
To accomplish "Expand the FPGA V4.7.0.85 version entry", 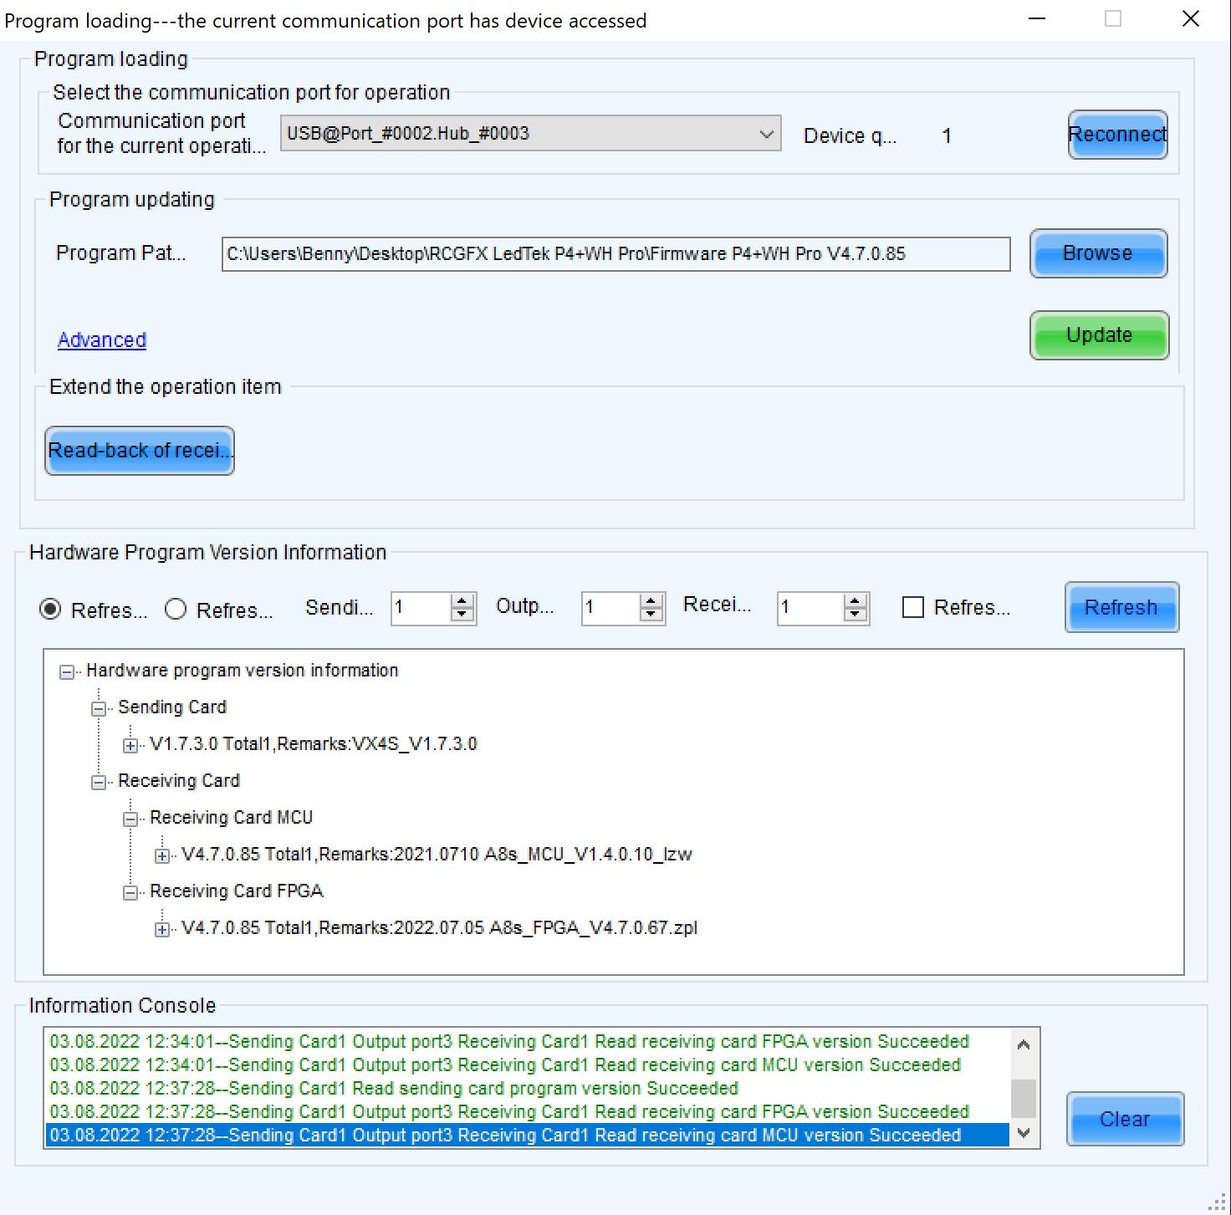I will [162, 930].
